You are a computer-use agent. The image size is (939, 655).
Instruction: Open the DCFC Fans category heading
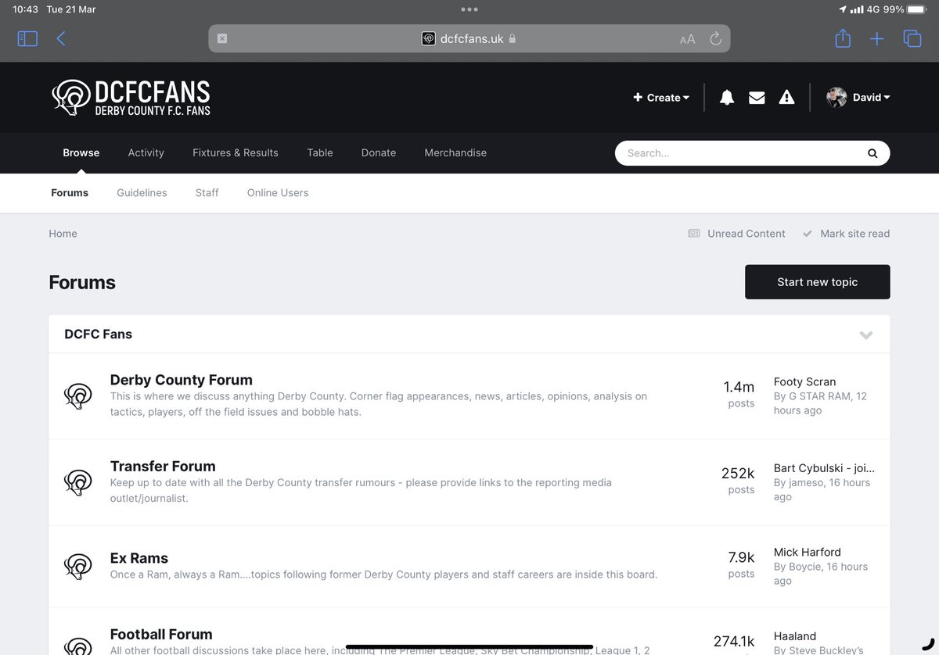click(x=98, y=334)
